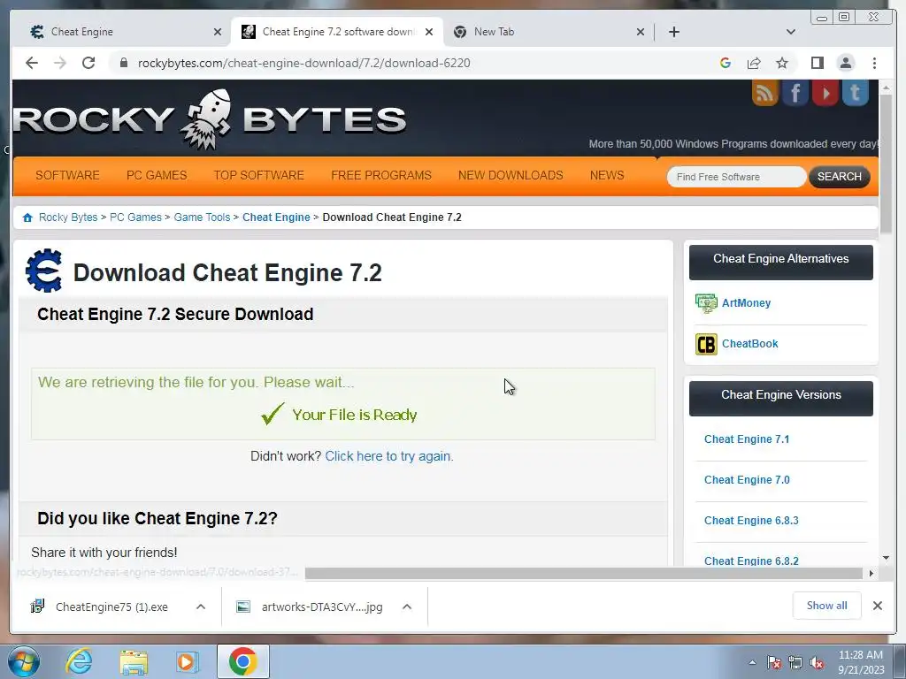Screen dimensions: 906x679
Task: Click 'Click here to try again' link
Action: tap(389, 456)
